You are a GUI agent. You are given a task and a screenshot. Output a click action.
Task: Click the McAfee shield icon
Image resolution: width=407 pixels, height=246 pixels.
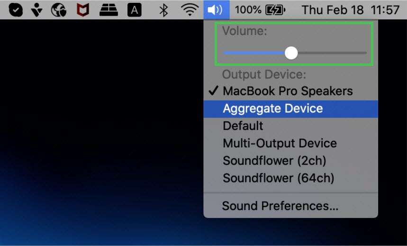click(83, 10)
